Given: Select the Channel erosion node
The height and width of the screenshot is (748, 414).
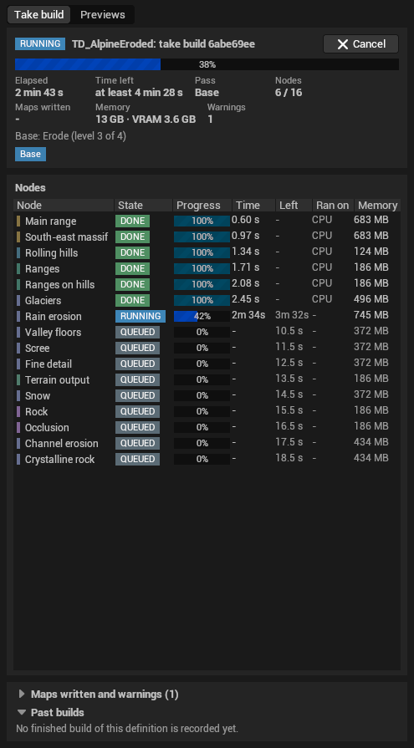Looking at the screenshot, I should (207, 443).
